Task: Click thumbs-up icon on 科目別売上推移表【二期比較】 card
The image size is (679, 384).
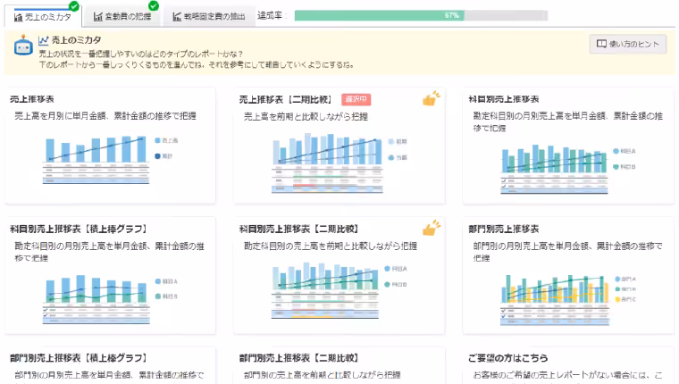Action: click(x=432, y=229)
